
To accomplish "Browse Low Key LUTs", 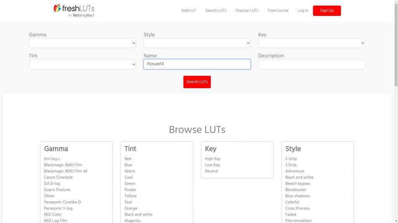I will click(x=213, y=165).
